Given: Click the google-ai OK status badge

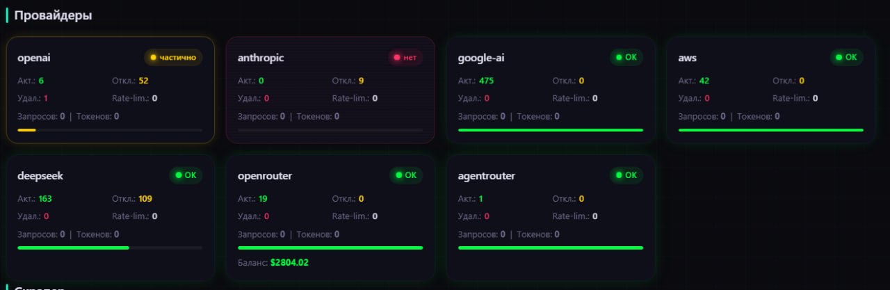Looking at the screenshot, I should coord(626,57).
